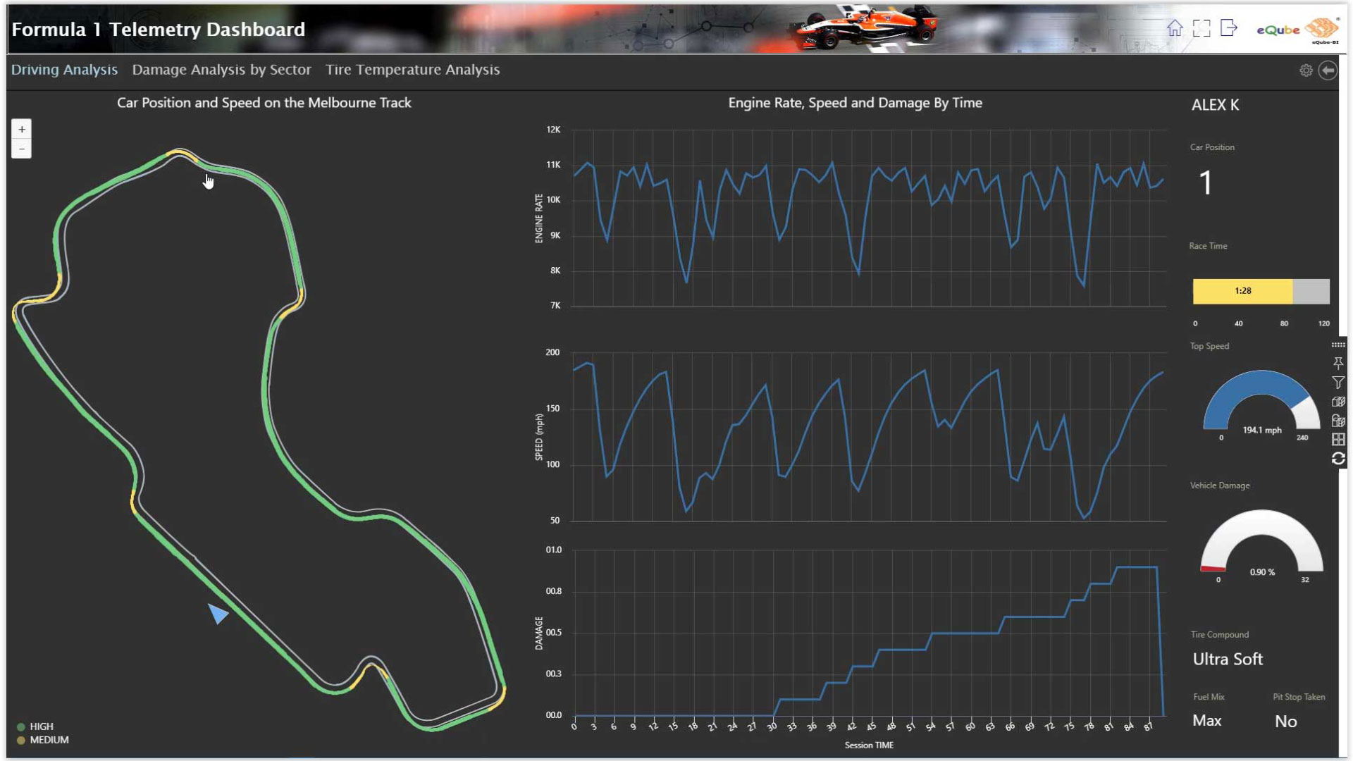The image size is (1353, 761).
Task: Click the Session TIME axis label
Action: point(869,745)
